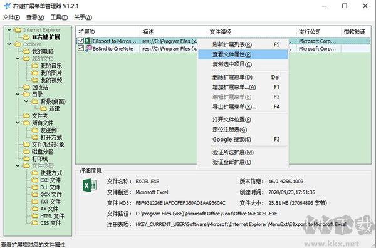The height and width of the screenshot is (248, 376).
Task: Choose 验证所选扩展(M) from context menu
Action: [243, 152]
